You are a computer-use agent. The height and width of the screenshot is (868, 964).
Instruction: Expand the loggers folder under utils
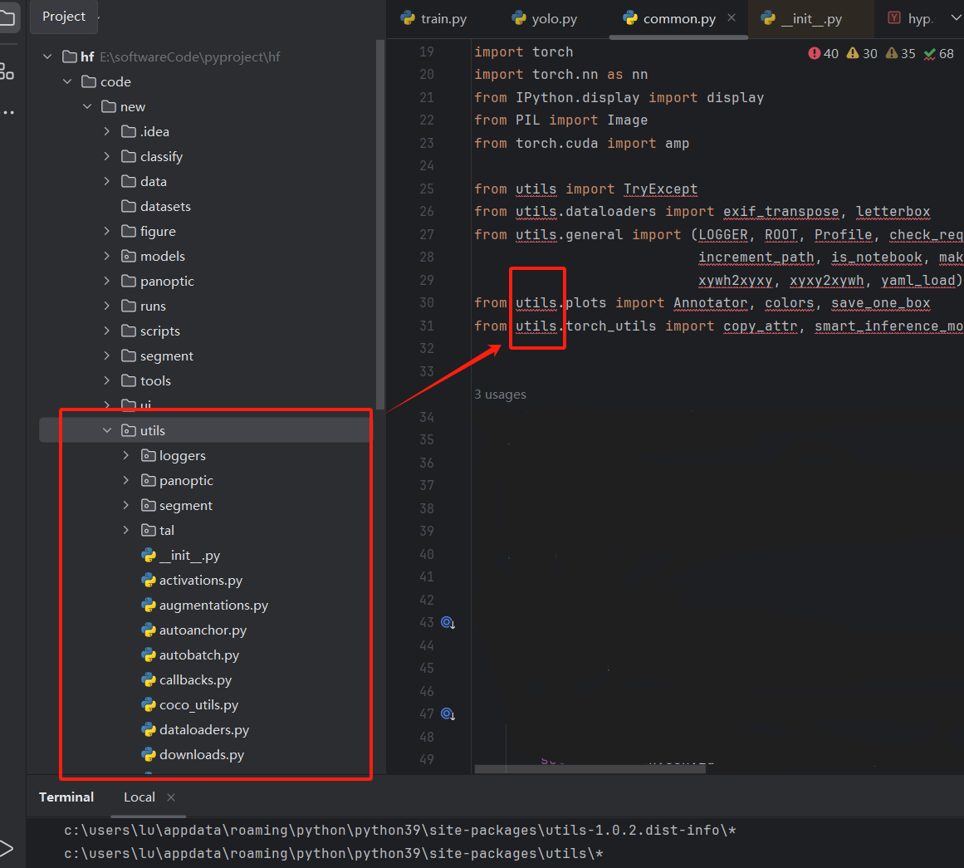(x=125, y=455)
